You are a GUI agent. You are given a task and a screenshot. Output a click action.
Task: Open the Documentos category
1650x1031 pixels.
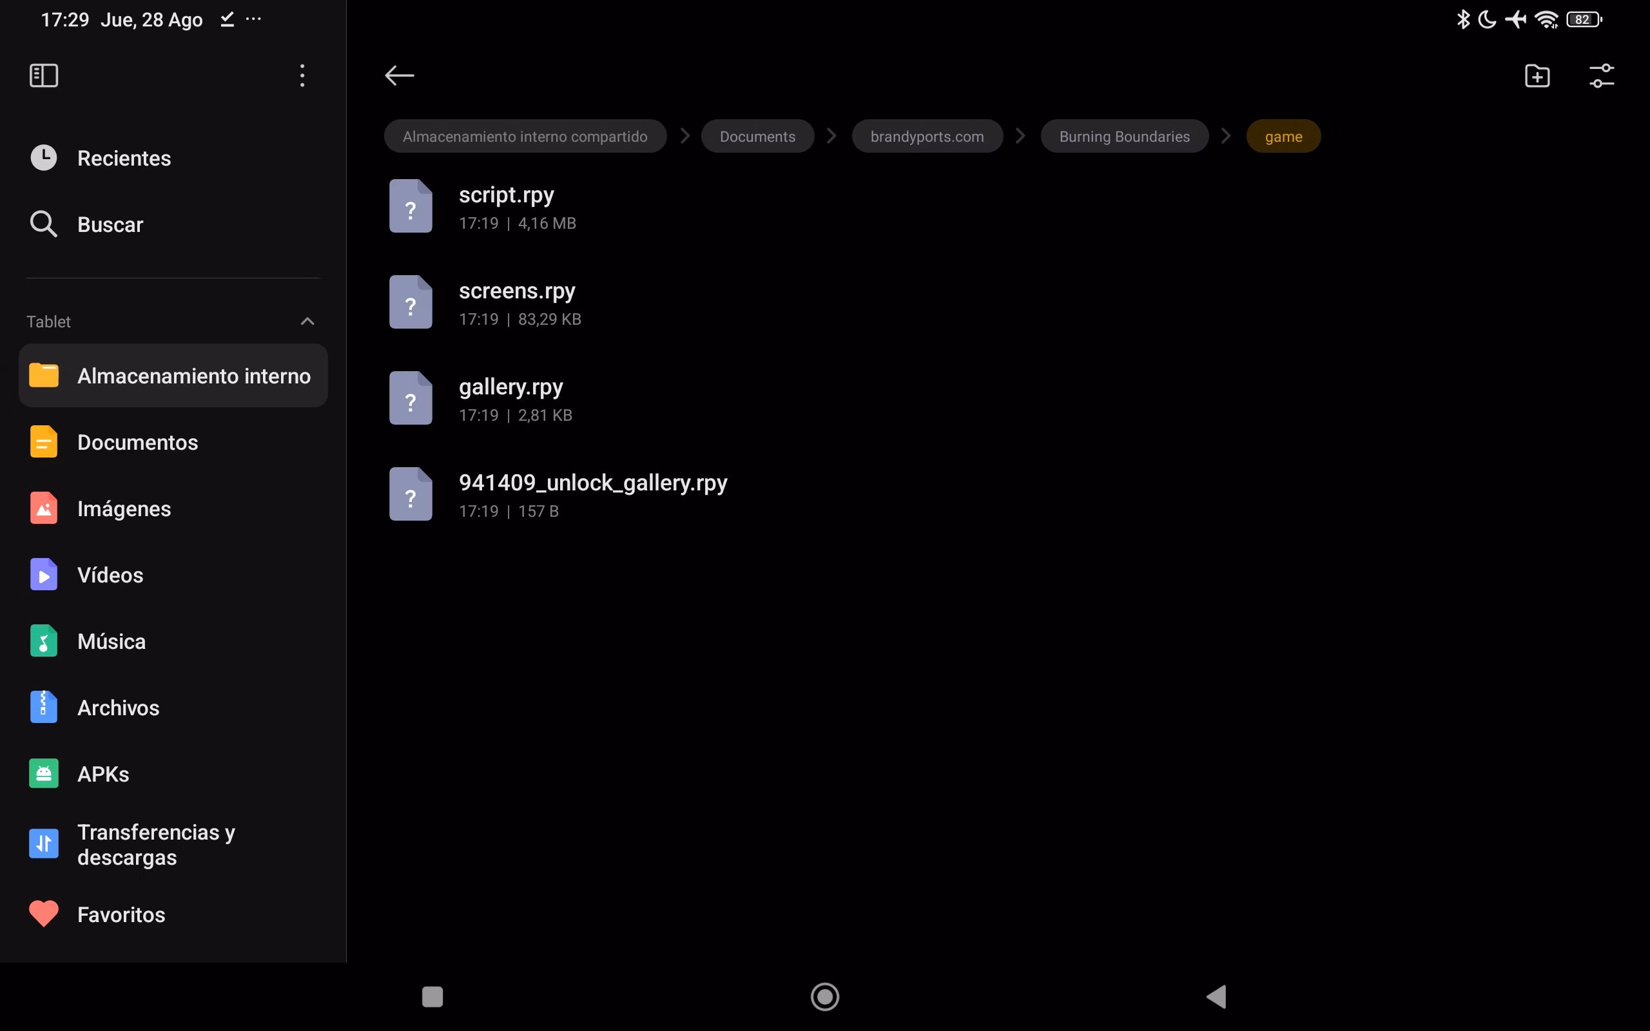(137, 442)
